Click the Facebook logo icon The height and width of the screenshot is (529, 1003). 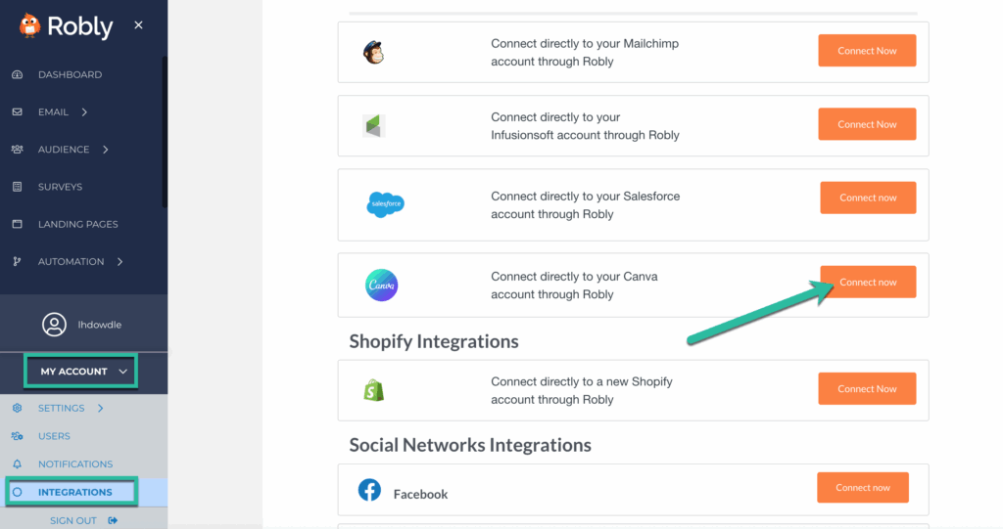pyautogui.click(x=369, y=490)
